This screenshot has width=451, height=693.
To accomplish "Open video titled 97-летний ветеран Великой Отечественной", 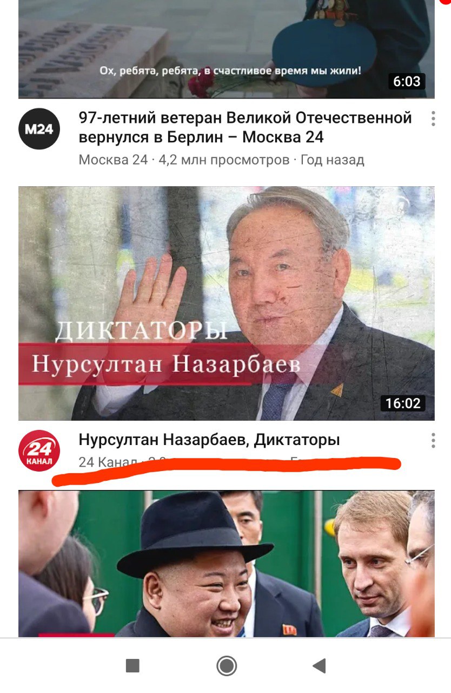I will tap(246, 127).
